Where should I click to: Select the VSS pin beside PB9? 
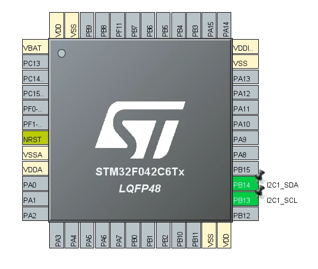coord(72,25)
